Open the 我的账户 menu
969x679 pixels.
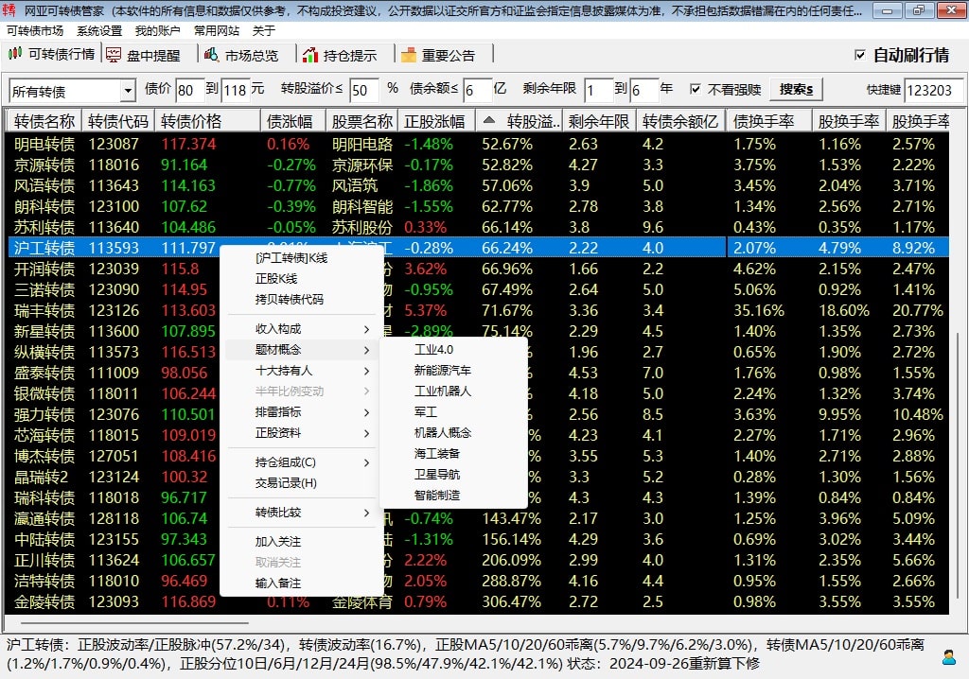(158, 31)
